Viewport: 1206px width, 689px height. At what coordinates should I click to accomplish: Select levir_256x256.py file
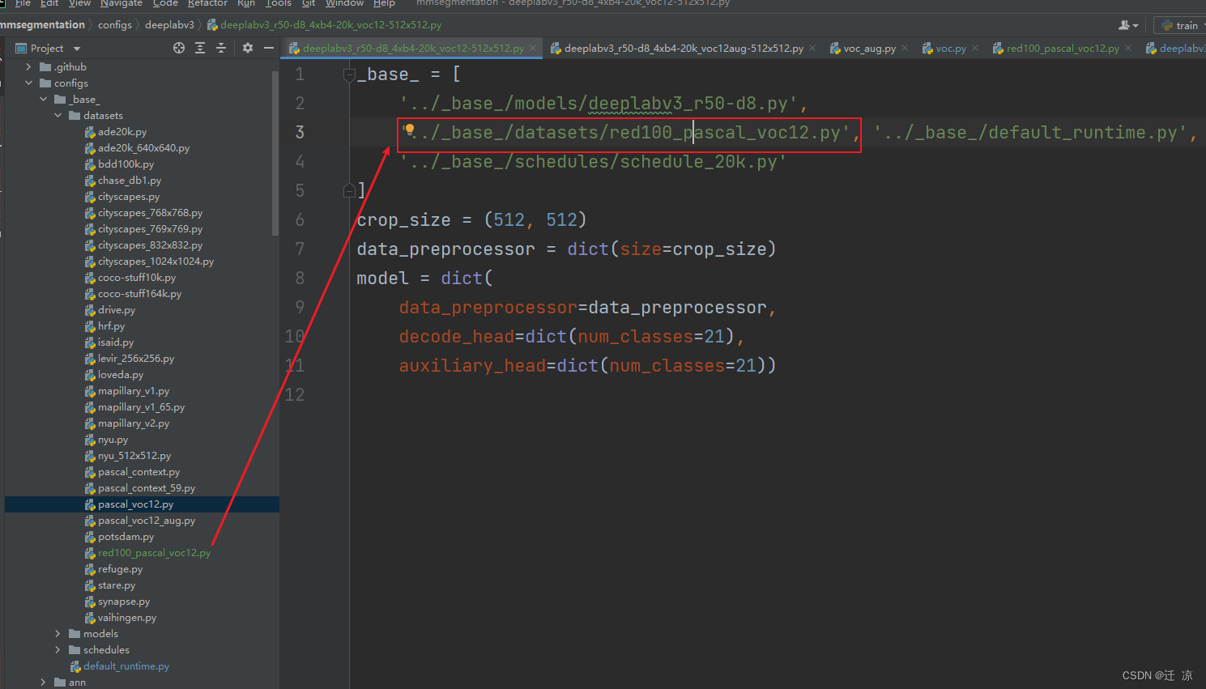pos(136,359)
